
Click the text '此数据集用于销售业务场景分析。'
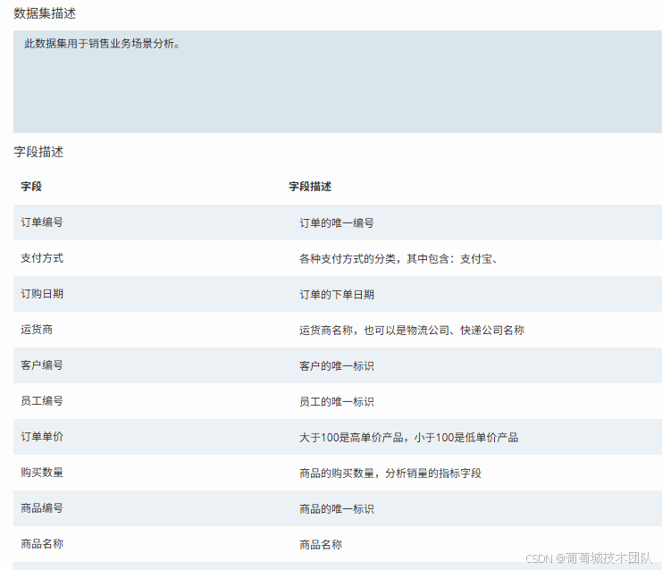coord(102,44)
